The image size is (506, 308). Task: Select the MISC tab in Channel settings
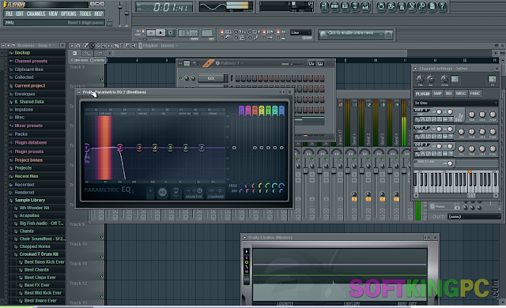click(461, 93)
